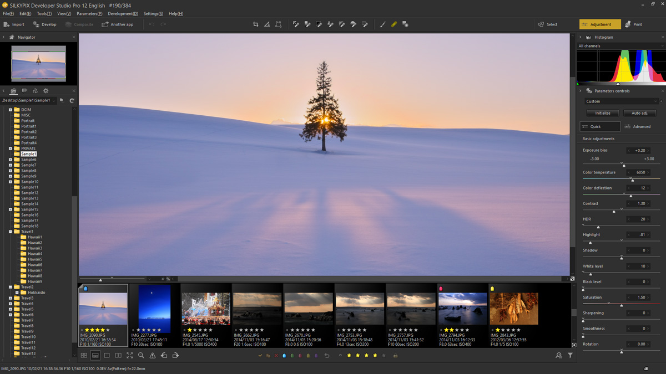Viewport: 666px width, 374px height.
Task: Switch to thumbnail grid view mode
Action: point(84,355)
